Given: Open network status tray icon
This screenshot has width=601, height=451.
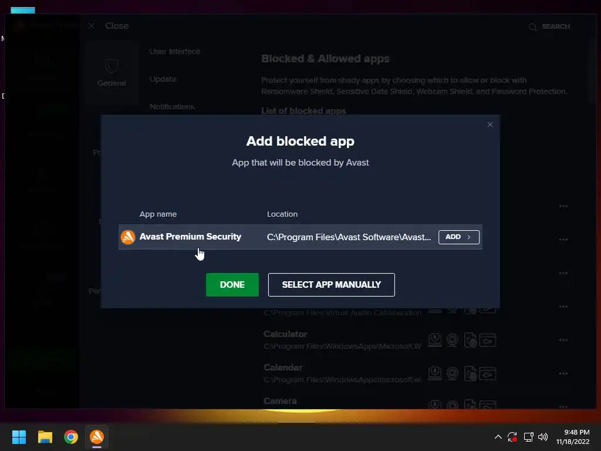Looking at the screenshot, I should pos(529,437).
